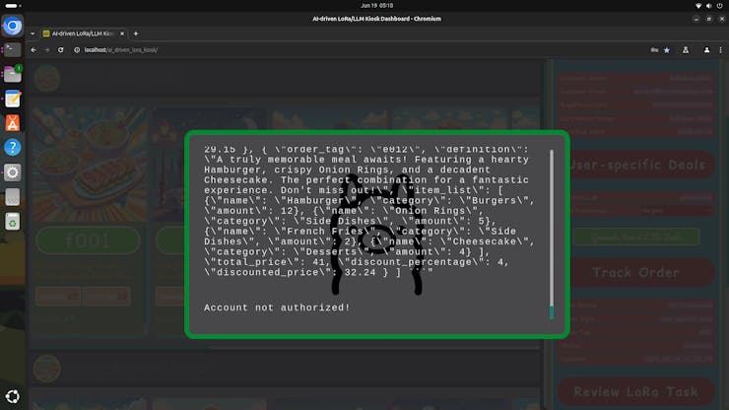The width and height of the screenshot is (729, 410).
Task: Click the Review LoRa Task button
Action: click(635, 392)
